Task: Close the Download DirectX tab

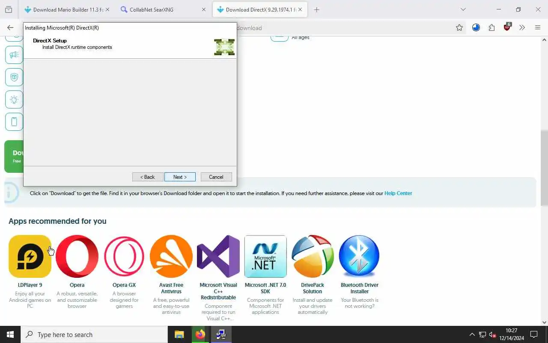Action: (300, 9)
